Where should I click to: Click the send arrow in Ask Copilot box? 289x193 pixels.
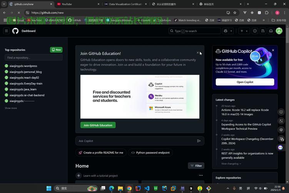tap(199, 141)
